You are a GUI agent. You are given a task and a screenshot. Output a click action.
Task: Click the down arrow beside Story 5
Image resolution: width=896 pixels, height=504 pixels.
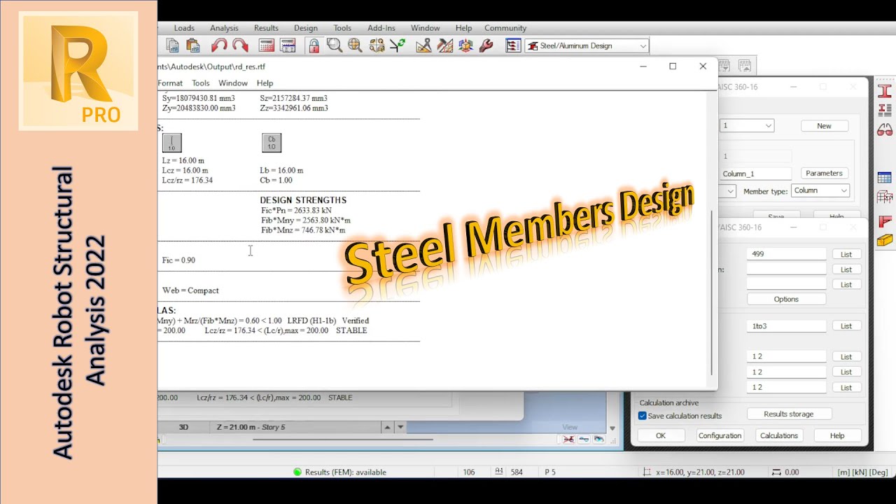pyautogui.click(x=400, y=427)
